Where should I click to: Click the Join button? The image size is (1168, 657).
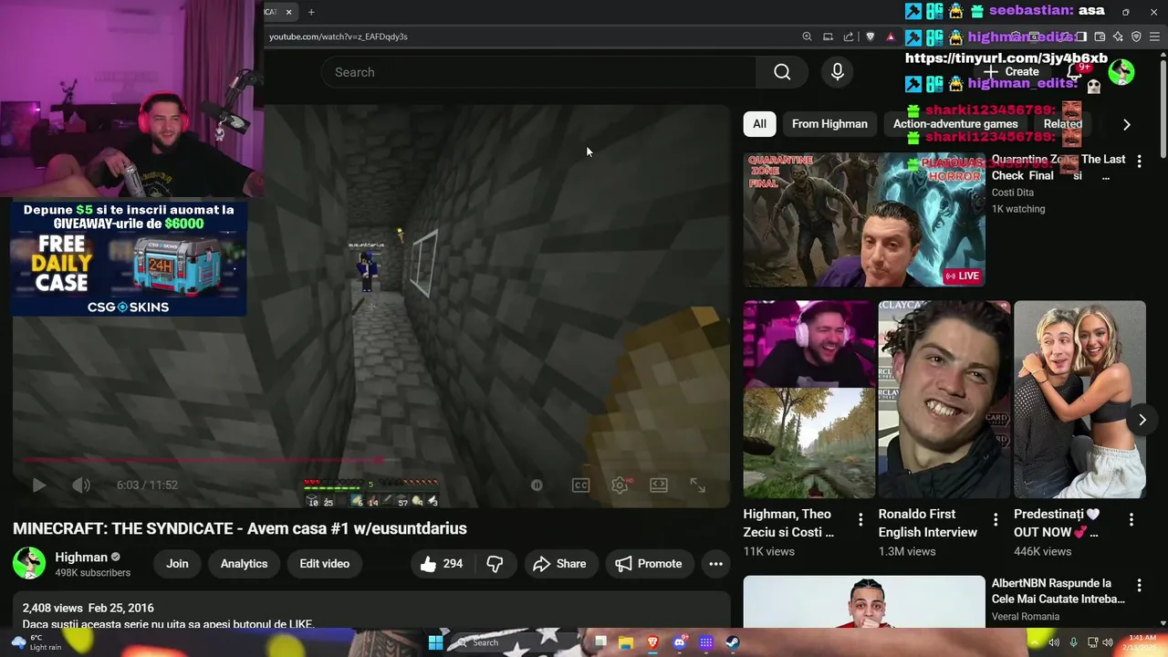pyautogui.click(x=177, y=564)
